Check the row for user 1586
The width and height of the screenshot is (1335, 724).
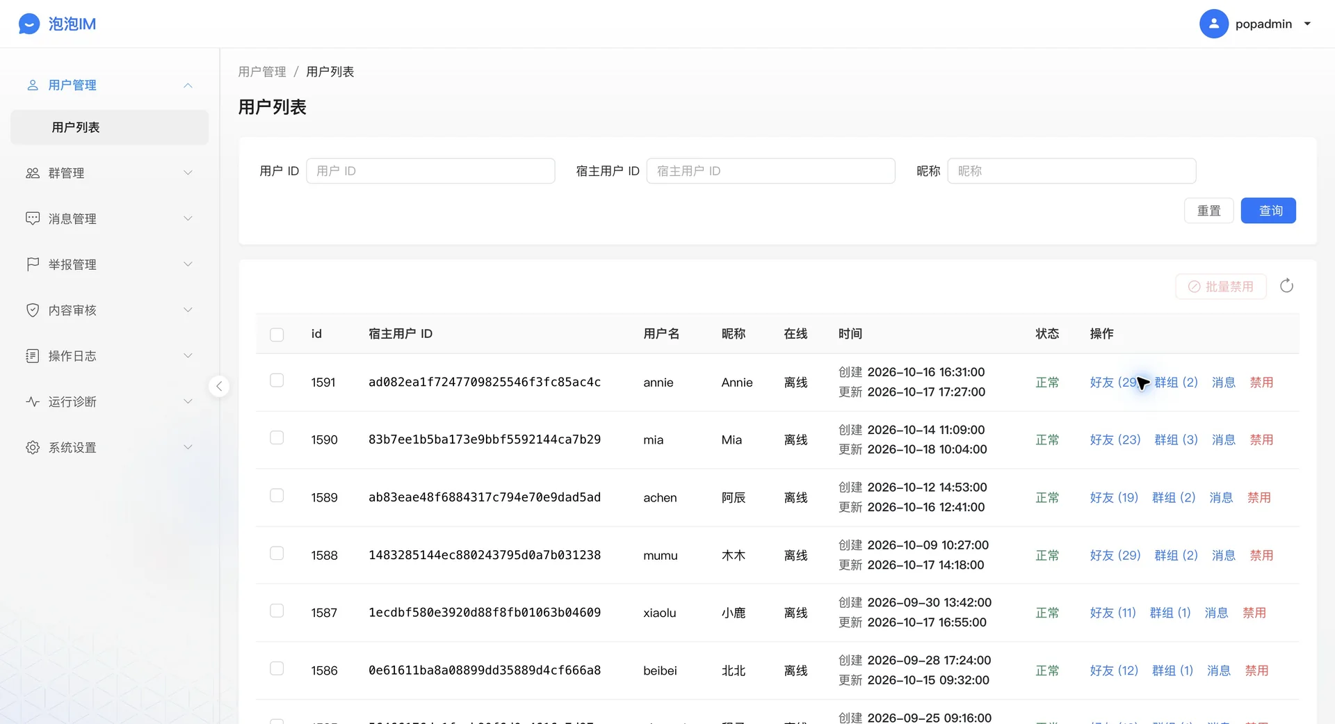tap(277, 668)
